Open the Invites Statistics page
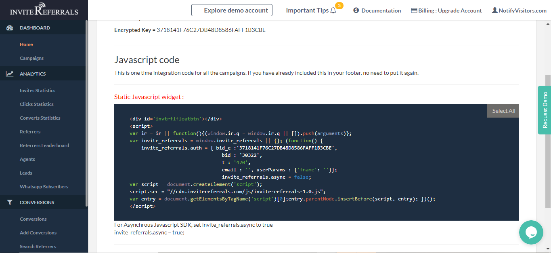The height and width of the screenshot is (253, 551). click(38, 91)
